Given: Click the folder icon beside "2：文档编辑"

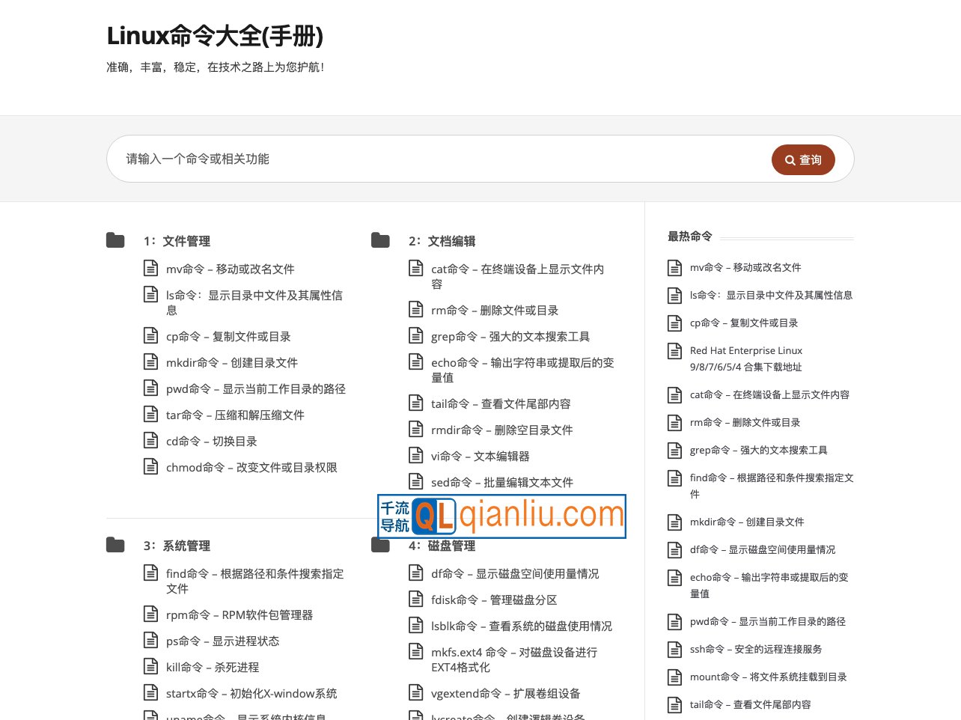Looking at the screenshot, I should tap(380, 240).
